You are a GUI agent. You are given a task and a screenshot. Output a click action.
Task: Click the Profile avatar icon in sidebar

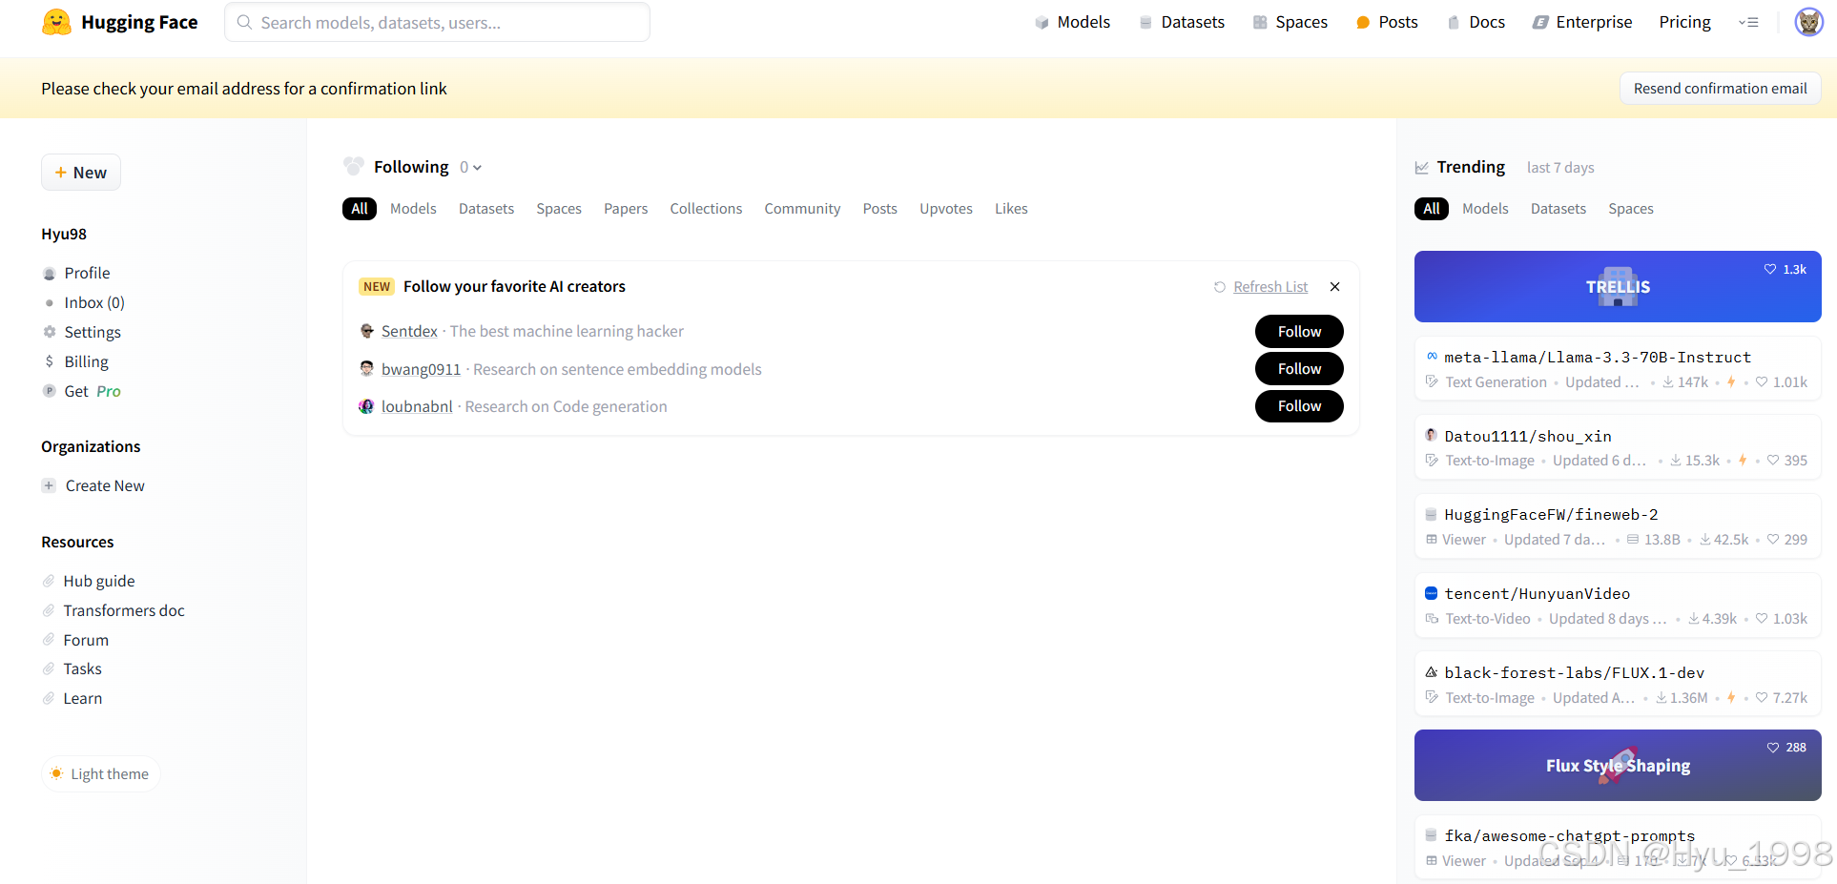50,274
